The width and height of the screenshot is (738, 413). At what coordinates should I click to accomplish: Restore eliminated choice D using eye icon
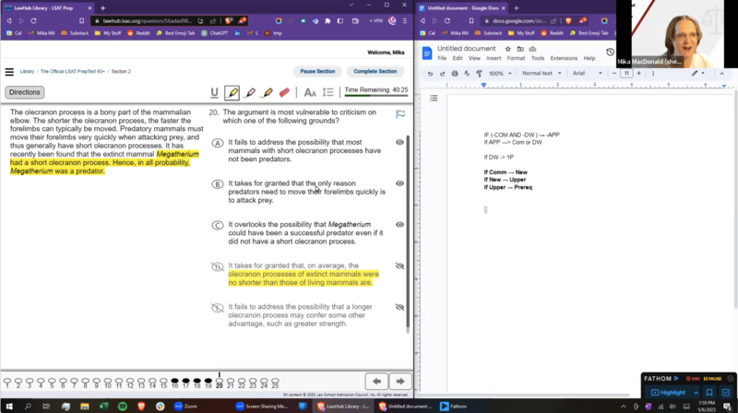(x=400, y=265)
